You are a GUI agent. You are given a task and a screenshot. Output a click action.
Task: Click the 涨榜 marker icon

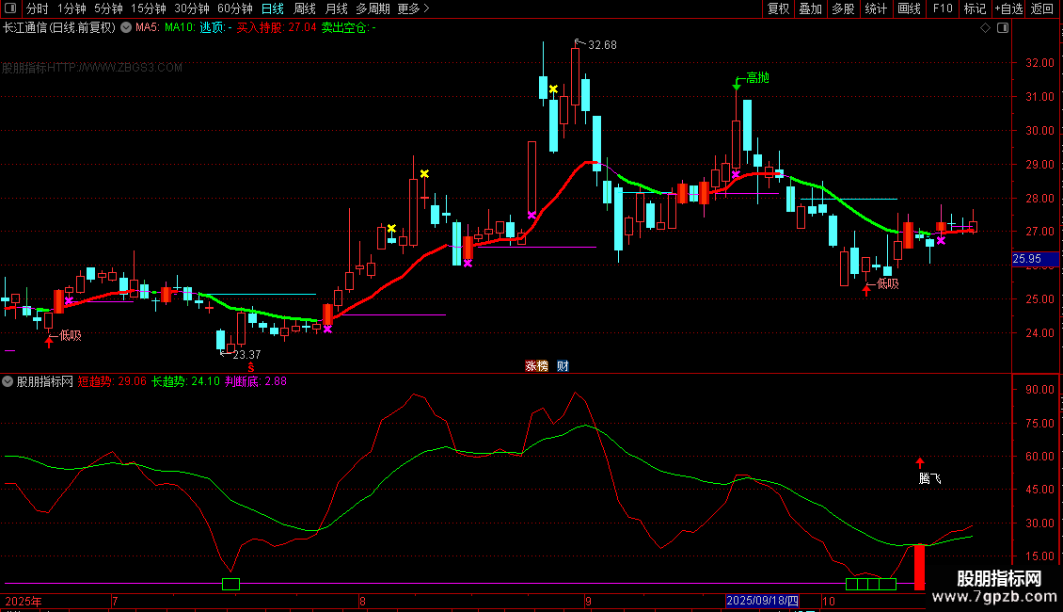pyautogui.click(x=536, y=366)
